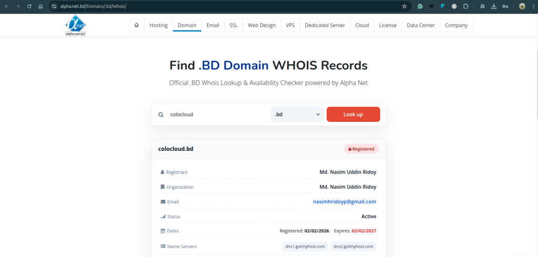This screenshot has height=257, width=538.
Task: Click the Look up button
Action: pos(353,115)
